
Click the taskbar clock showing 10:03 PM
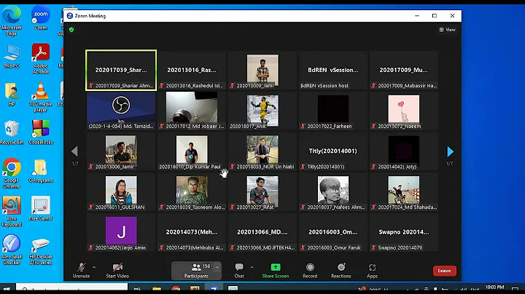(494, 287)
